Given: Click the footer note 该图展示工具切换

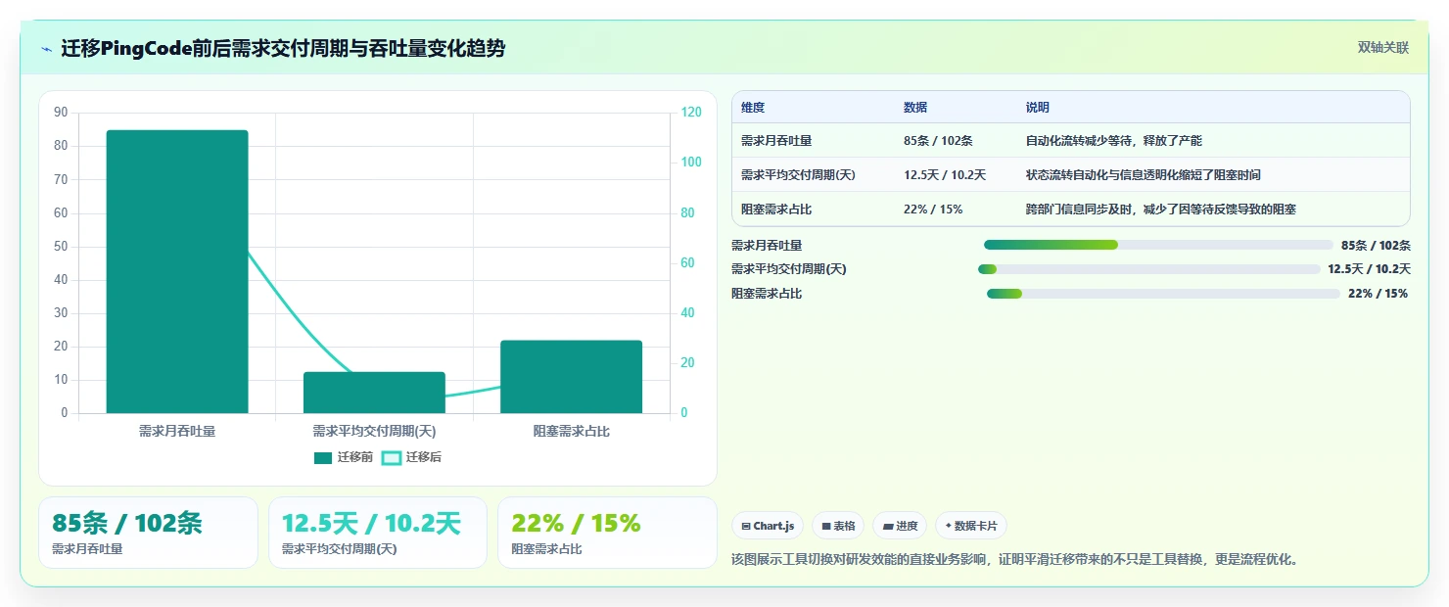Looking at the screenshot, I should pos(1014,560).
